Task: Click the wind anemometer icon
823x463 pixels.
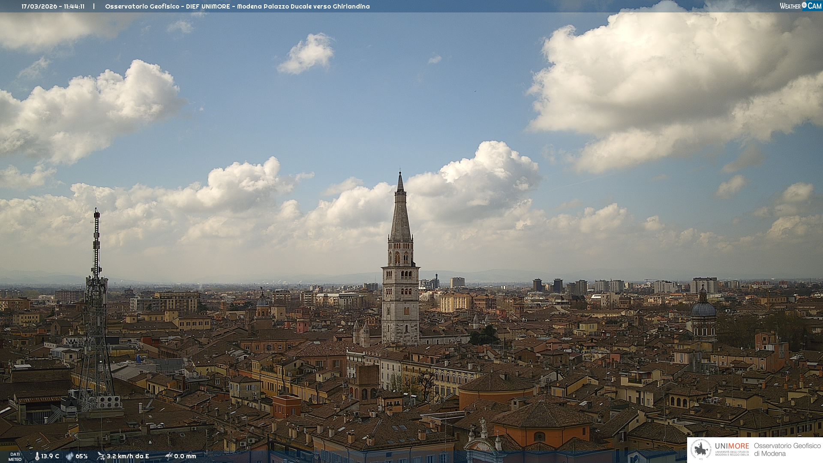Action: [x=101, y=456]
